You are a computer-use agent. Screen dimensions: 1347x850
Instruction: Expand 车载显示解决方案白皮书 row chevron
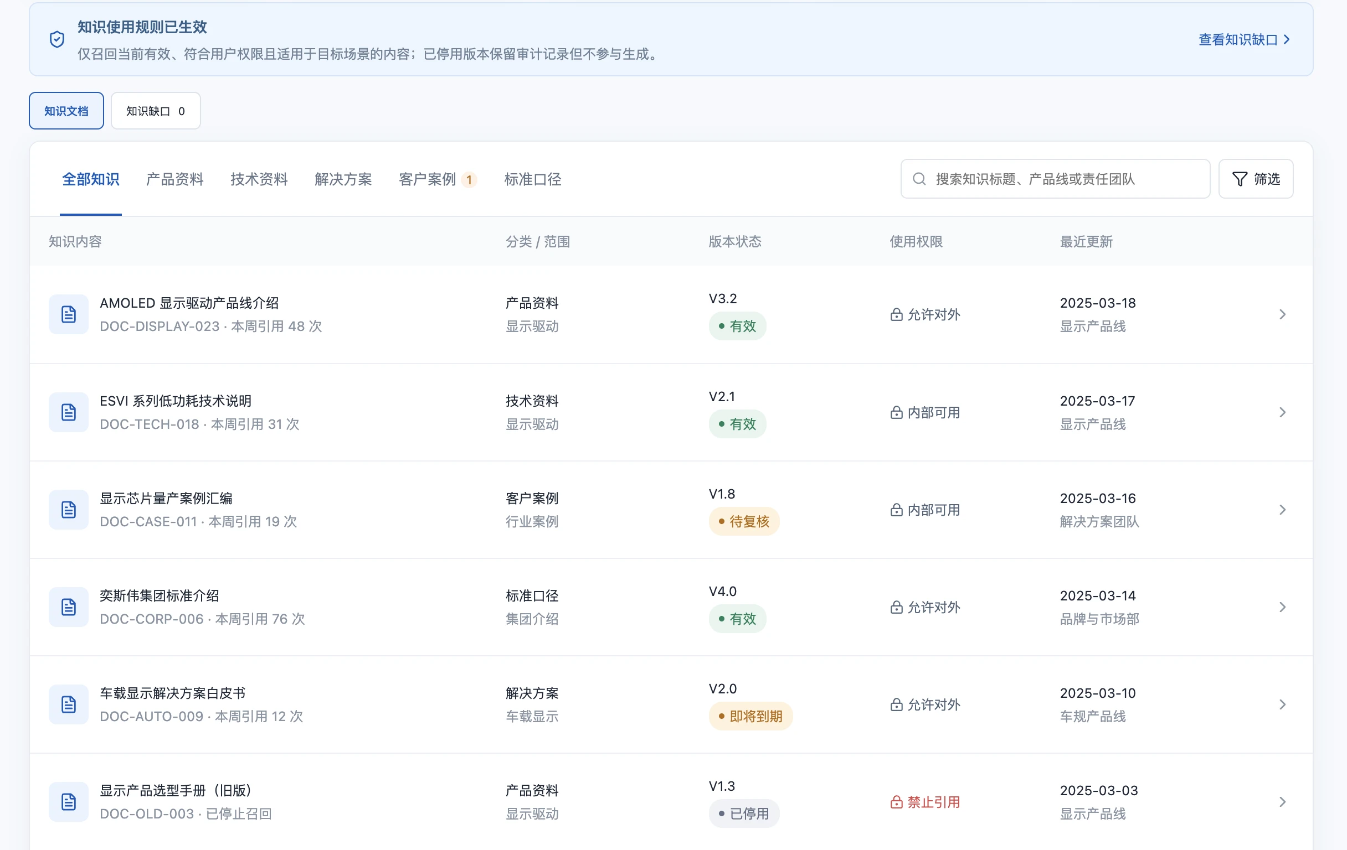click(1283, 704)
